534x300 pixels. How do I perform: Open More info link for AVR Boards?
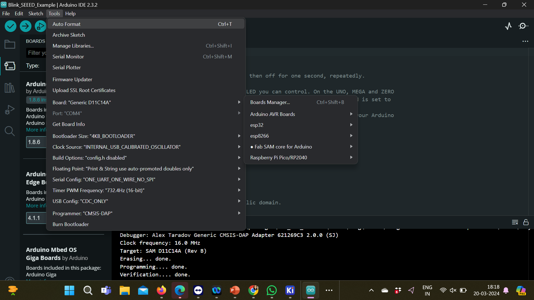36,130
